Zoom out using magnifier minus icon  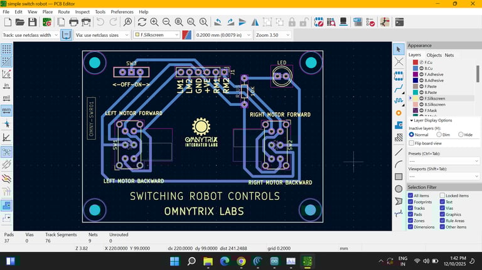(166, 22)
